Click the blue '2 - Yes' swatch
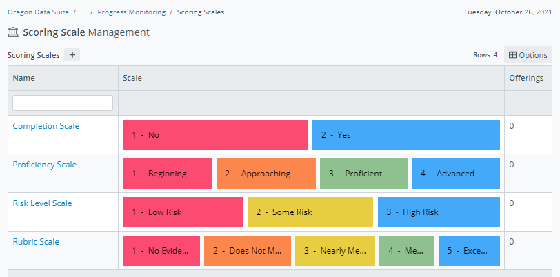Image resolution: width=560 pixels, height=277 pixels. pos(406,135)
